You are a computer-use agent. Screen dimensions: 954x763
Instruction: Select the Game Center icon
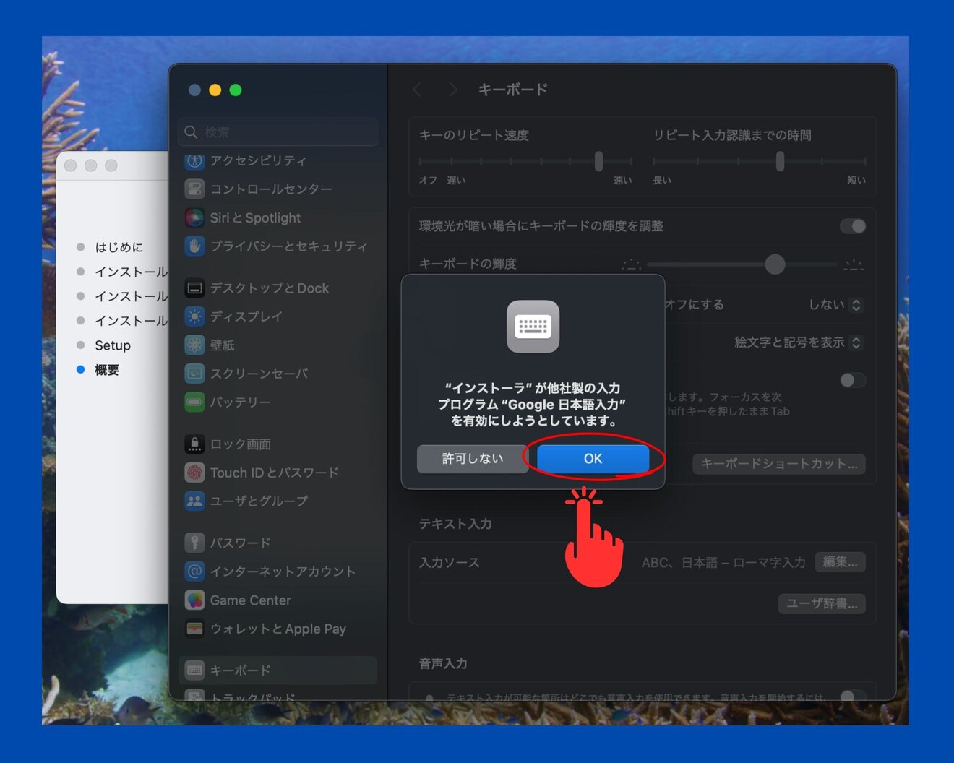coord(194,600)
